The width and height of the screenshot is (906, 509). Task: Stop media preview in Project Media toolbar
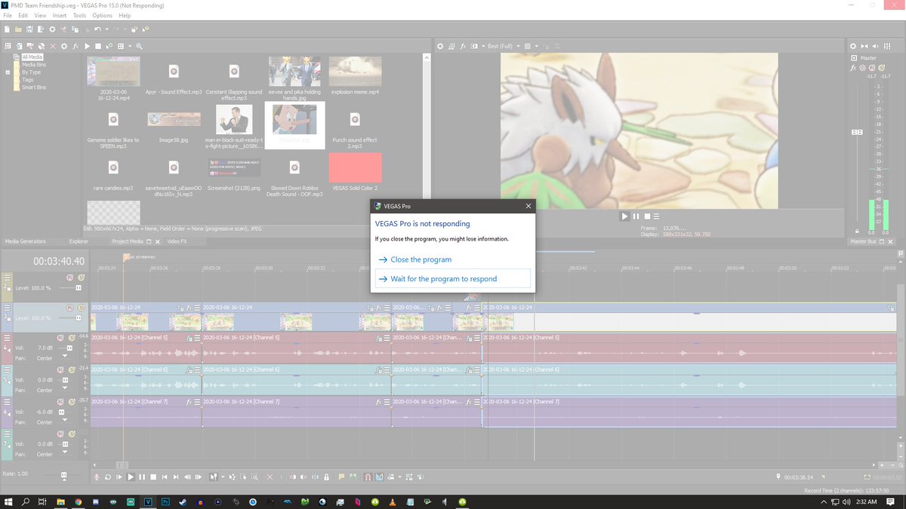(98, 46)
